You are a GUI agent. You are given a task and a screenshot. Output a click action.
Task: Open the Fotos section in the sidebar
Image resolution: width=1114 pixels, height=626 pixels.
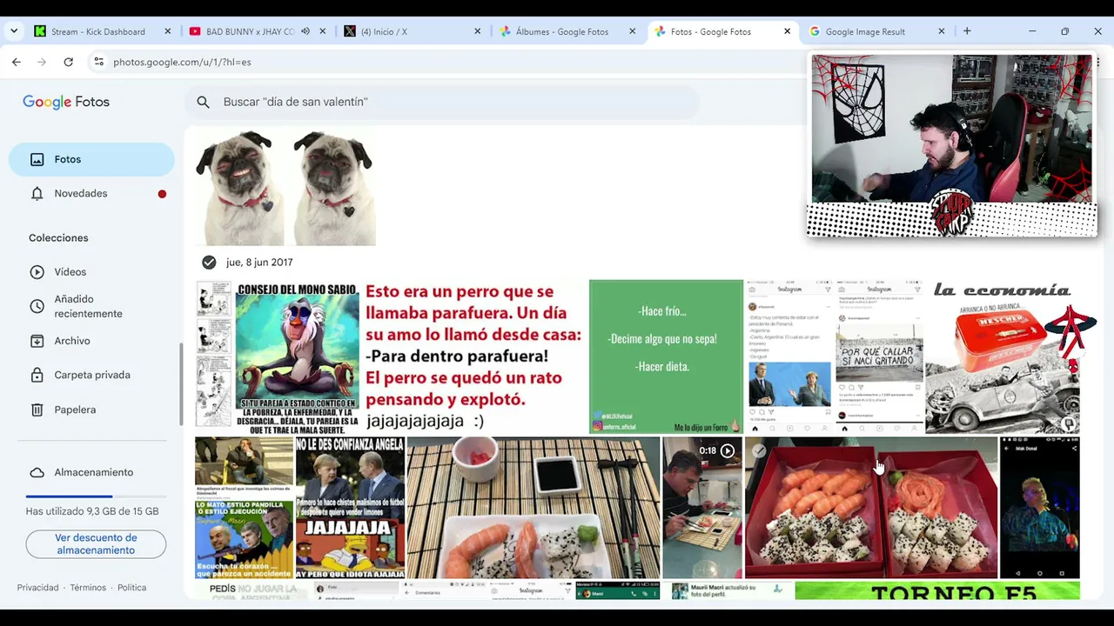click(91, 159)
